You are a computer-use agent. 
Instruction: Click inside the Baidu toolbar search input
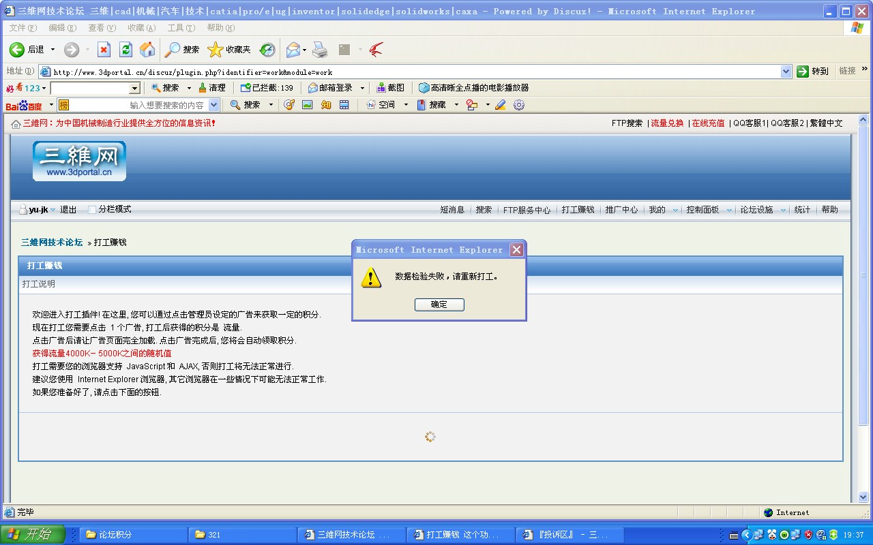pos(138,105)
